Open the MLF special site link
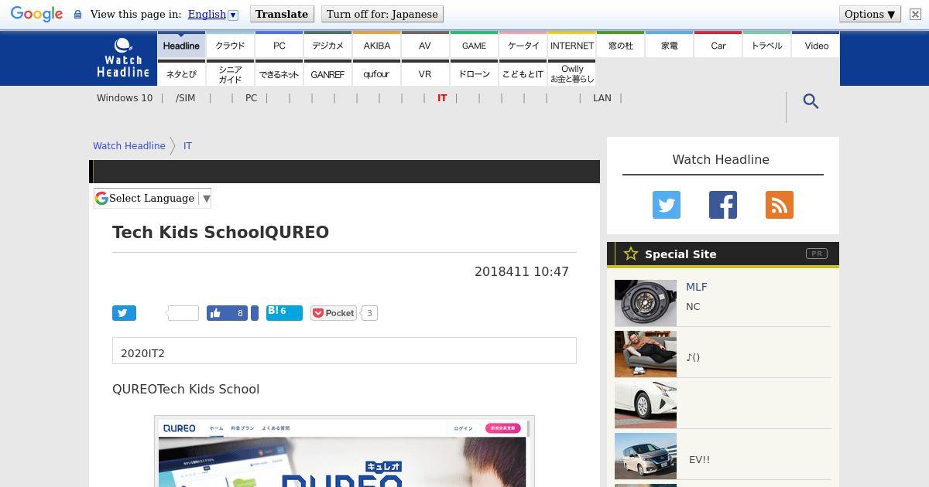The width and height of the screenshot is (929, 487). pos(697,287)
